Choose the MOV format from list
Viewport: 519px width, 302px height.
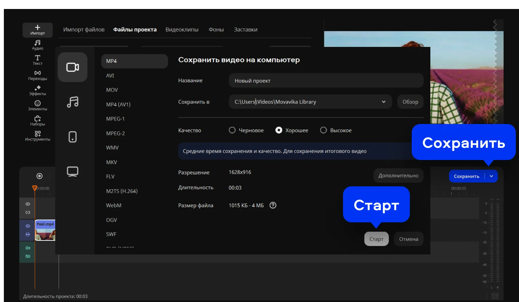click(112, 90)
